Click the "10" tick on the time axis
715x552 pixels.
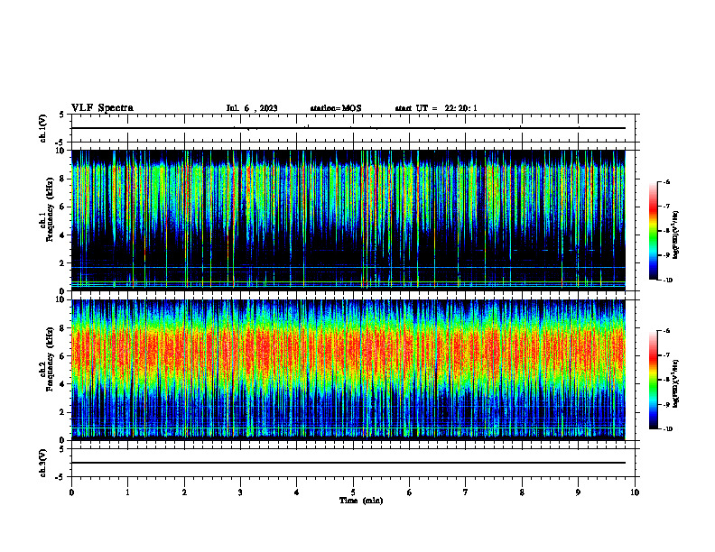[635, 492]
